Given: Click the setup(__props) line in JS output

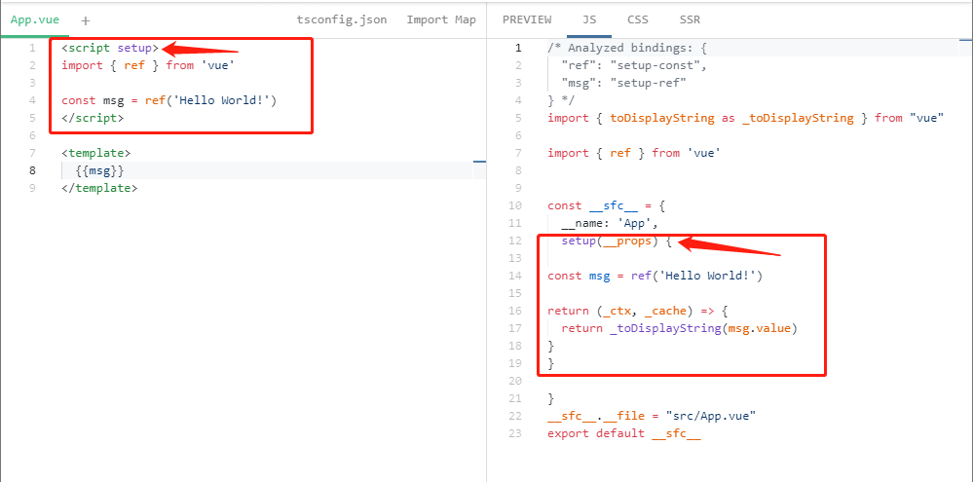Looking at the screenshot, I should tap(617, 241).
